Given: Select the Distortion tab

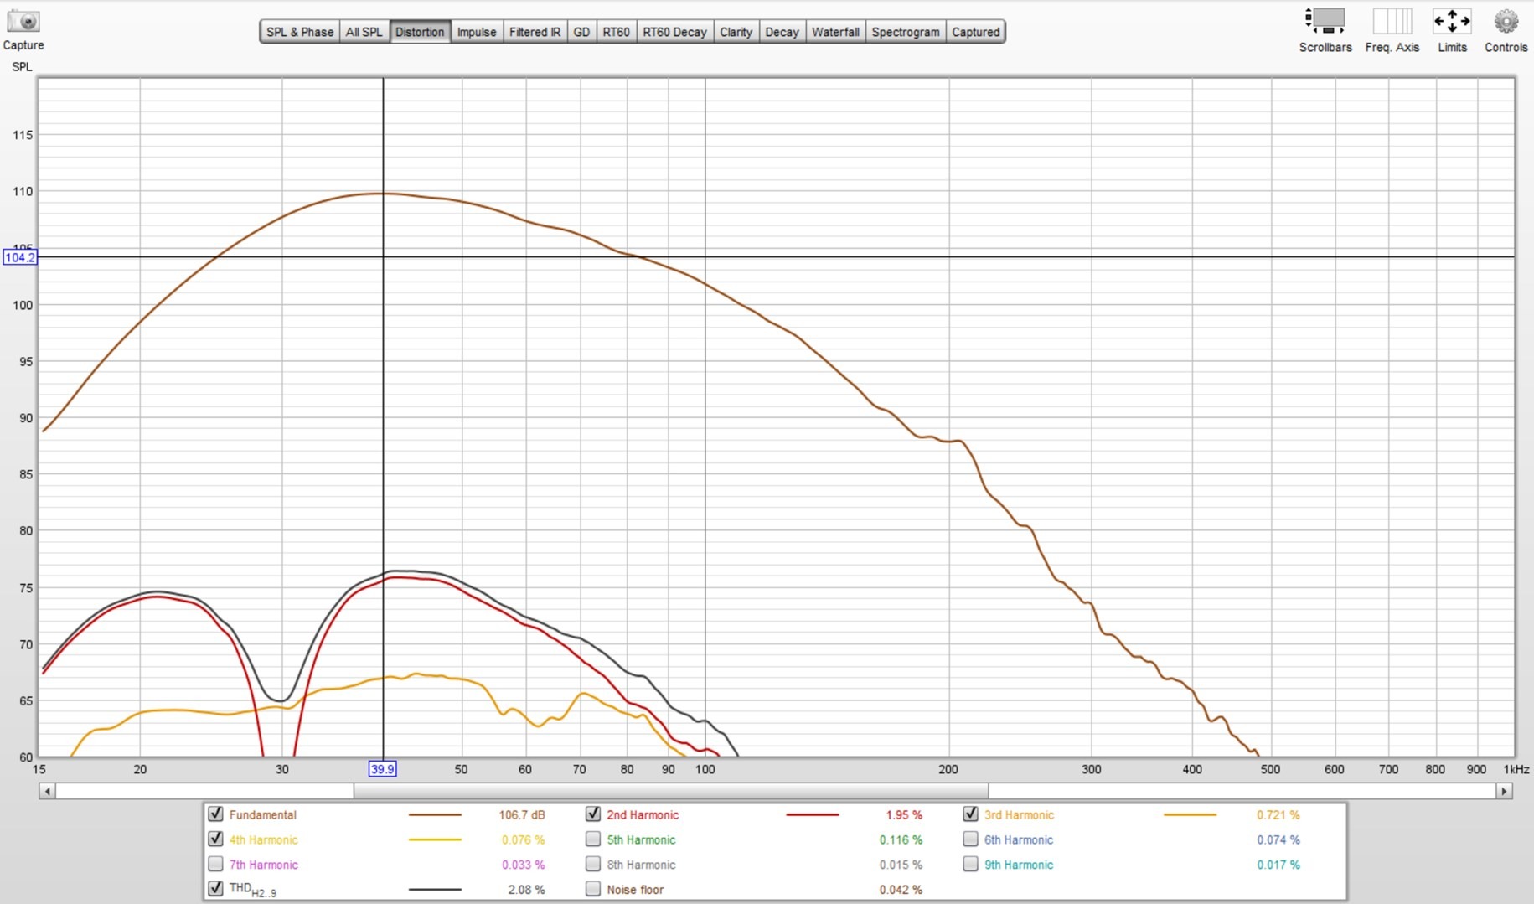Looking at the screenshot, I should [x=420, y=32].
